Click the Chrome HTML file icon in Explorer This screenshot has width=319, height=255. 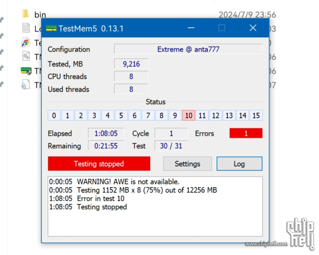tap(26, 42)
